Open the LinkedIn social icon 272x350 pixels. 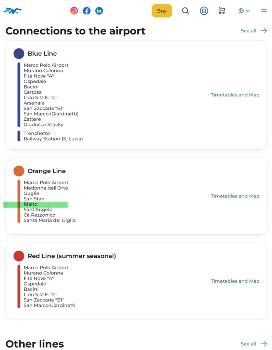point(99,11)
